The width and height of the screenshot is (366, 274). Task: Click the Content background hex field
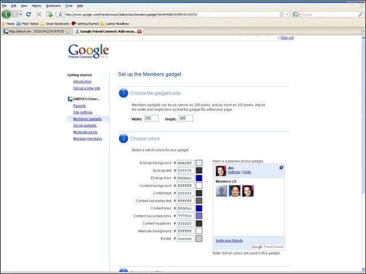185,186
